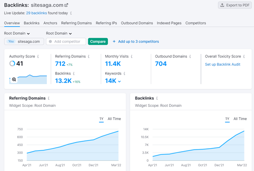The image size is (254, 171).
Task: Click the Authority Score trend chart
Action: coord(28,79)
